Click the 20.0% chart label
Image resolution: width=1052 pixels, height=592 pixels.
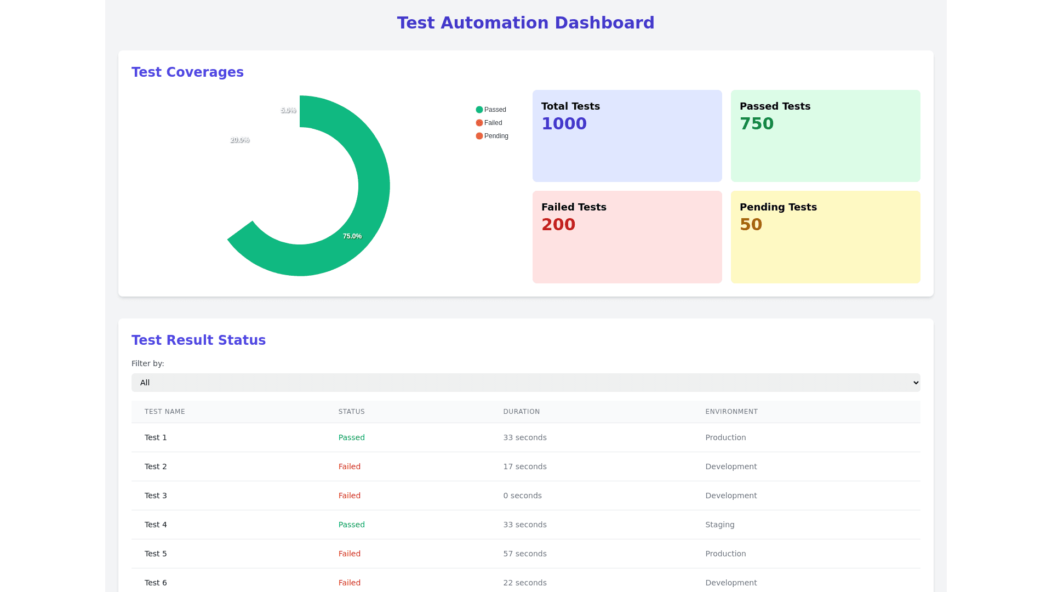[x=239, y=140]
